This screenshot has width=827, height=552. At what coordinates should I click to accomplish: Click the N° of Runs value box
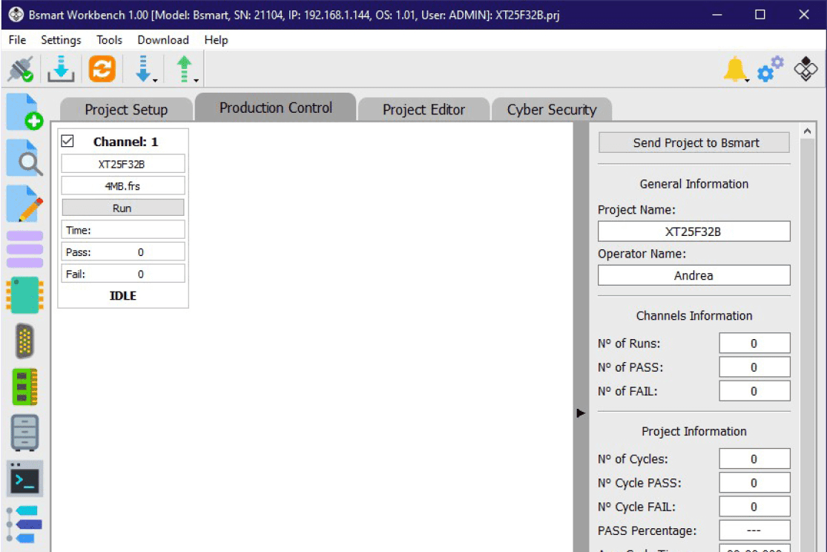click(x=754, y=343)
